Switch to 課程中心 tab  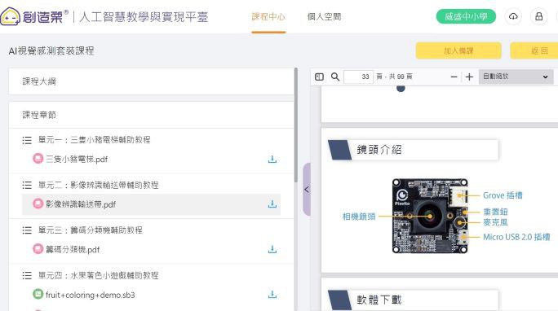pos(268,16)
